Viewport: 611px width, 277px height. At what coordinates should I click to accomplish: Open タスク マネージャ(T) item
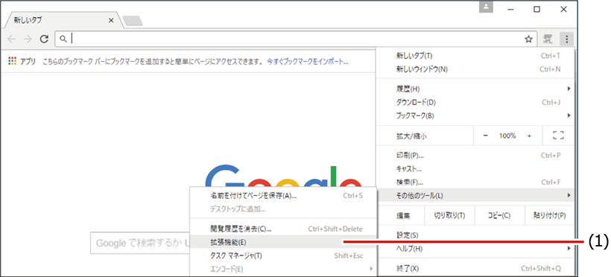click(283, 255)
